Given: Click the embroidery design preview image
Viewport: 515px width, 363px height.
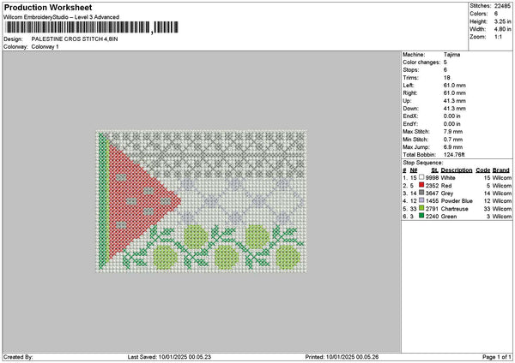Looking at the screenshot, I should [x=202, y=201].
